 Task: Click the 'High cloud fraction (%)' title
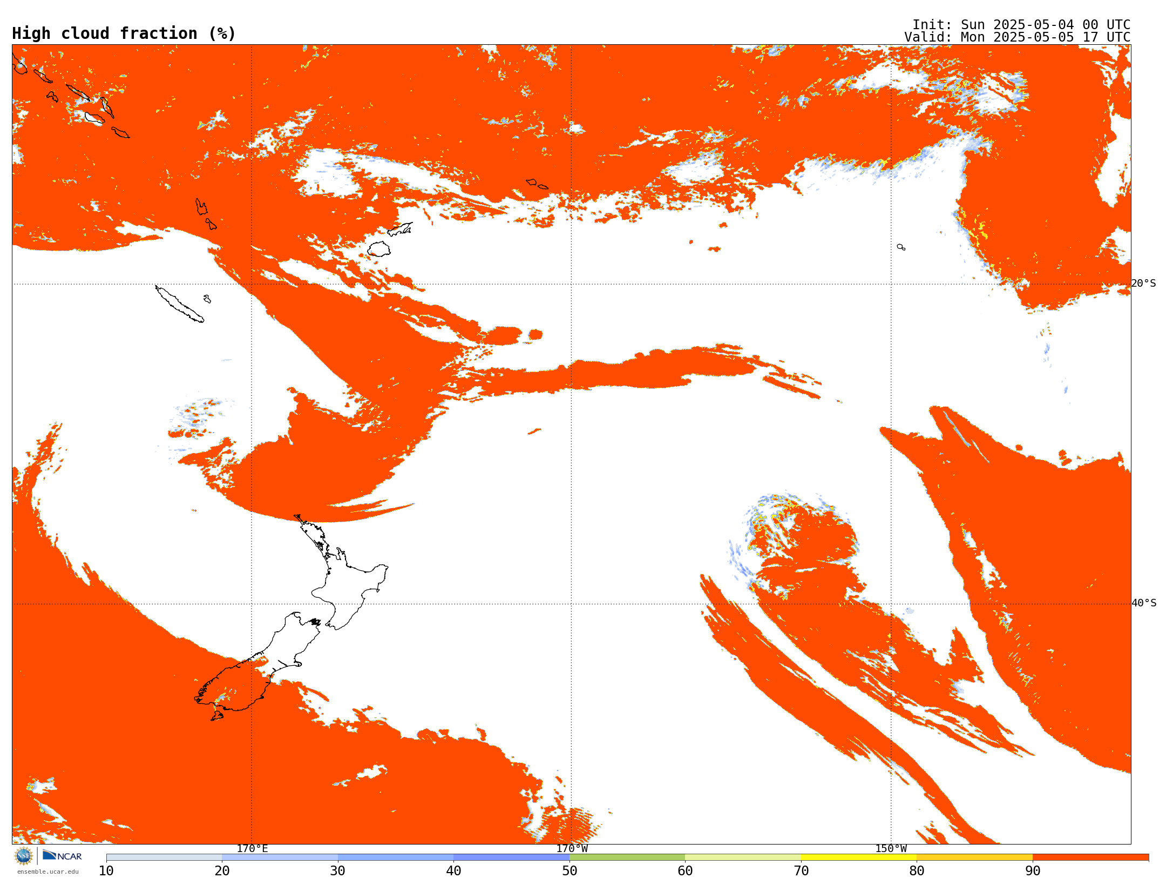(124, 33)
